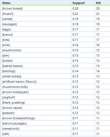Click the {tofu} row
Screen dimensions: 110x137
click(56, 40)
